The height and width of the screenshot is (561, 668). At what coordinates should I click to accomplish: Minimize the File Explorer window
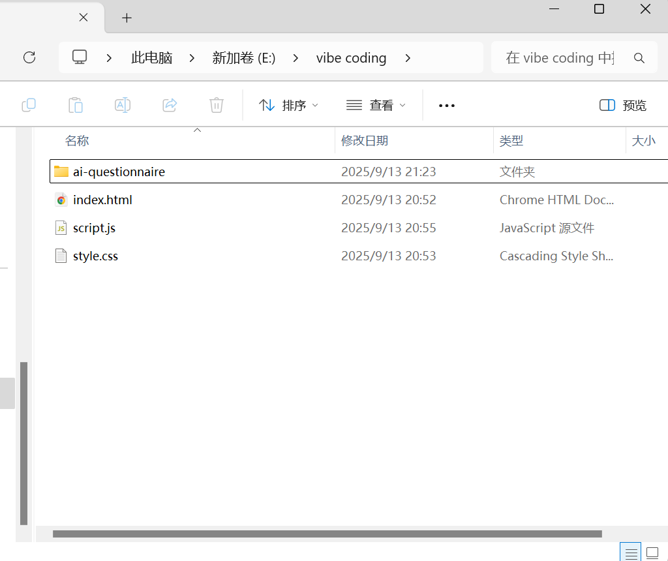(x=554, y=9)
